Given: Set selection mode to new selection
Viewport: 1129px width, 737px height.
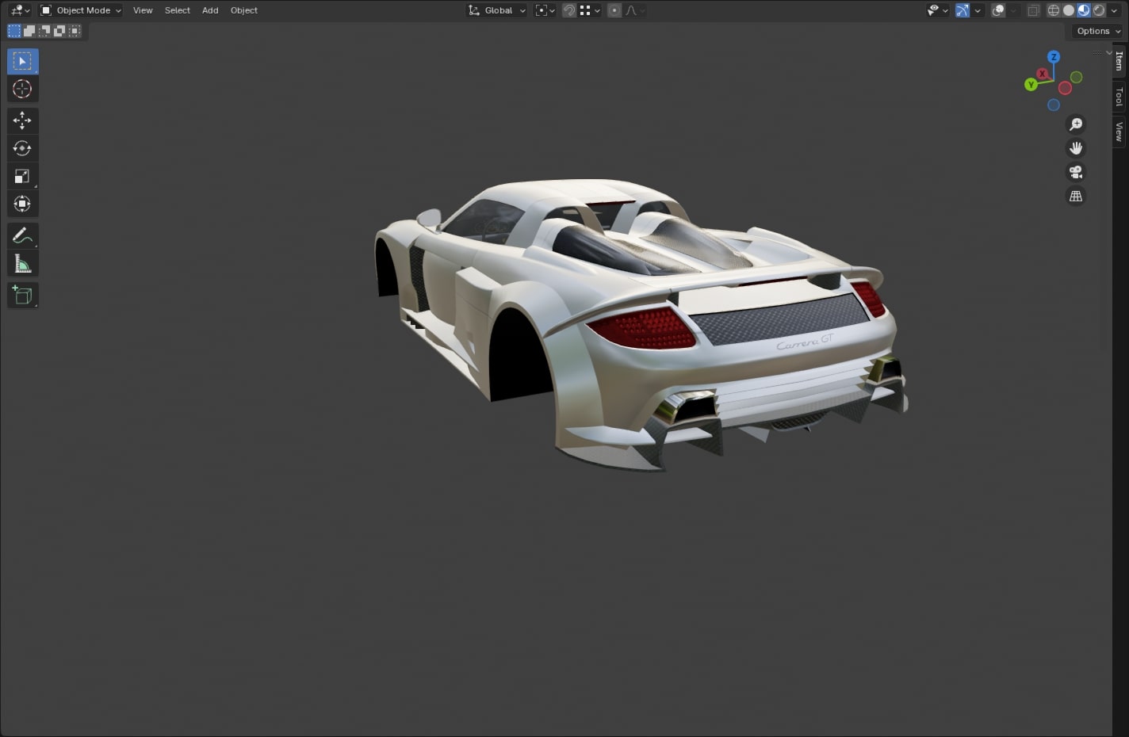Looking at the screenshot, I should (x=14, y=31).
